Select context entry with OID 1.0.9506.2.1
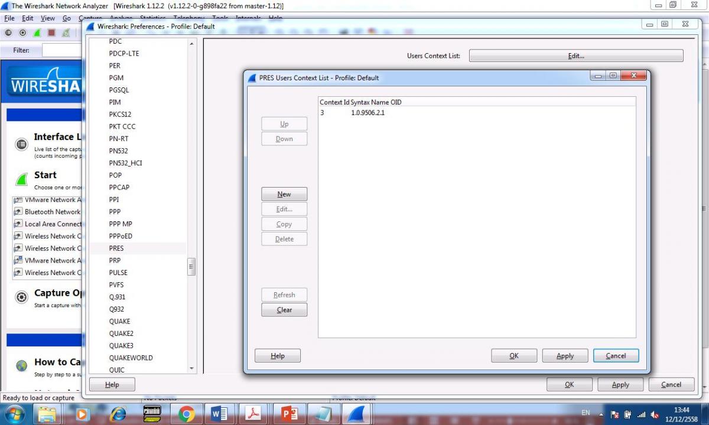Screen dimensions: 709x425 click(x=477, y=113)
